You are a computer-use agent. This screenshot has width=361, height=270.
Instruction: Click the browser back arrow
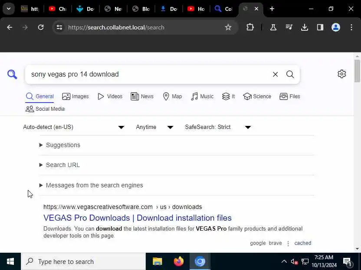click(x=10, y=27)
